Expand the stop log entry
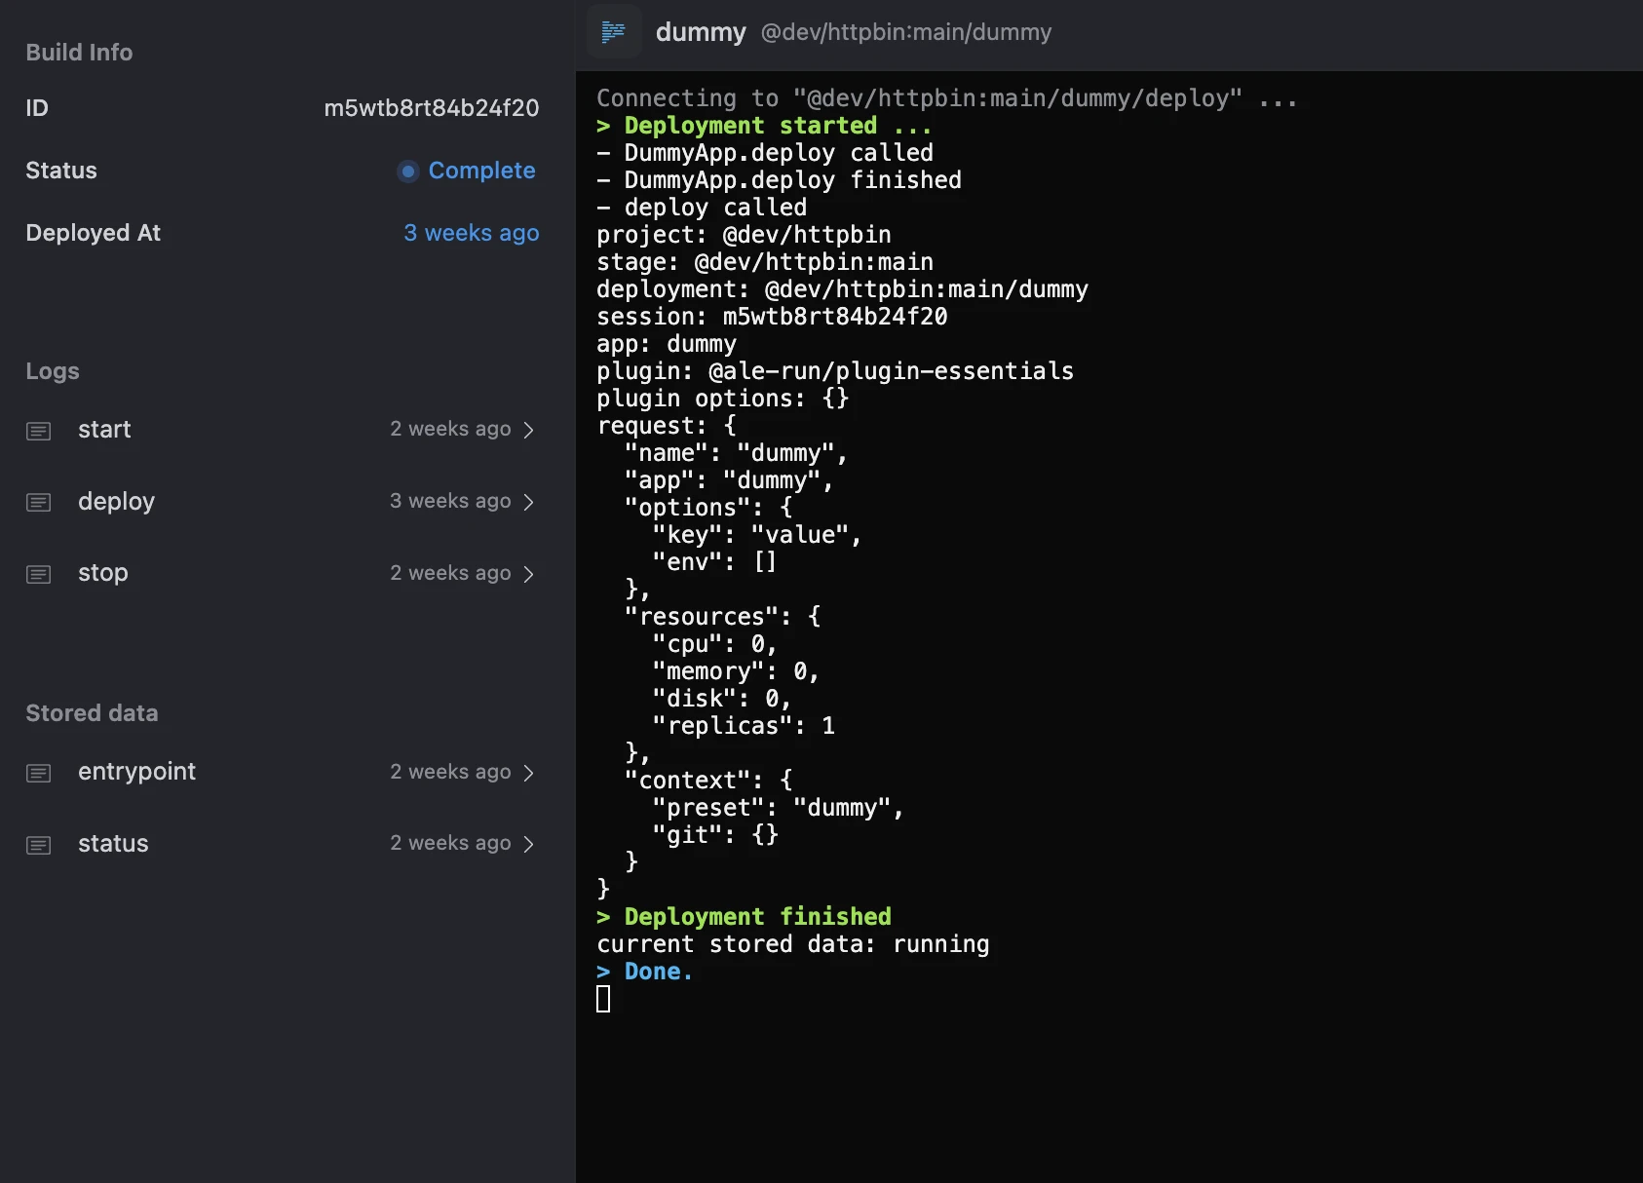The image size is (1643, 1183). (x=529, y=574)
